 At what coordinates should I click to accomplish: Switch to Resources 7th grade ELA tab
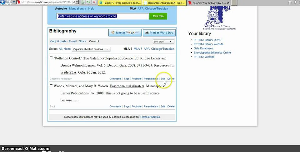click(164, 3)
